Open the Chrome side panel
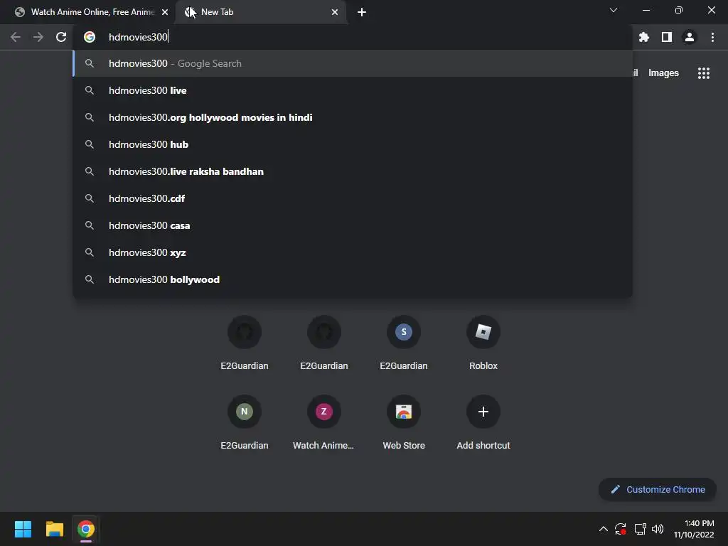728x546 pixels. coord(667,37)
